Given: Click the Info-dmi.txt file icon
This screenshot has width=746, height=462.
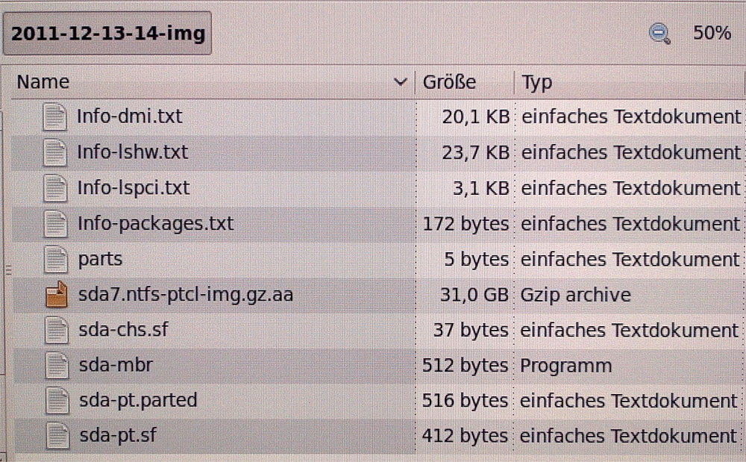Looking at the screenshot, I should coord(55,117).
